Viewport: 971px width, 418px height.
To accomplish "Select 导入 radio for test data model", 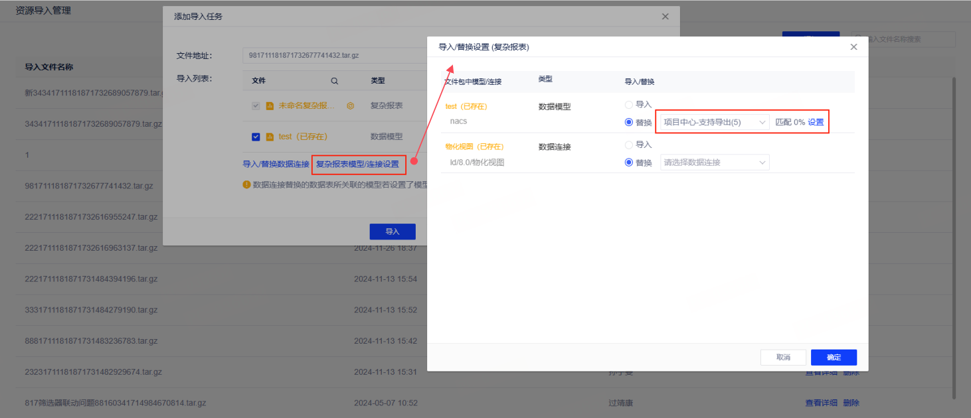I will coord(629,105).
